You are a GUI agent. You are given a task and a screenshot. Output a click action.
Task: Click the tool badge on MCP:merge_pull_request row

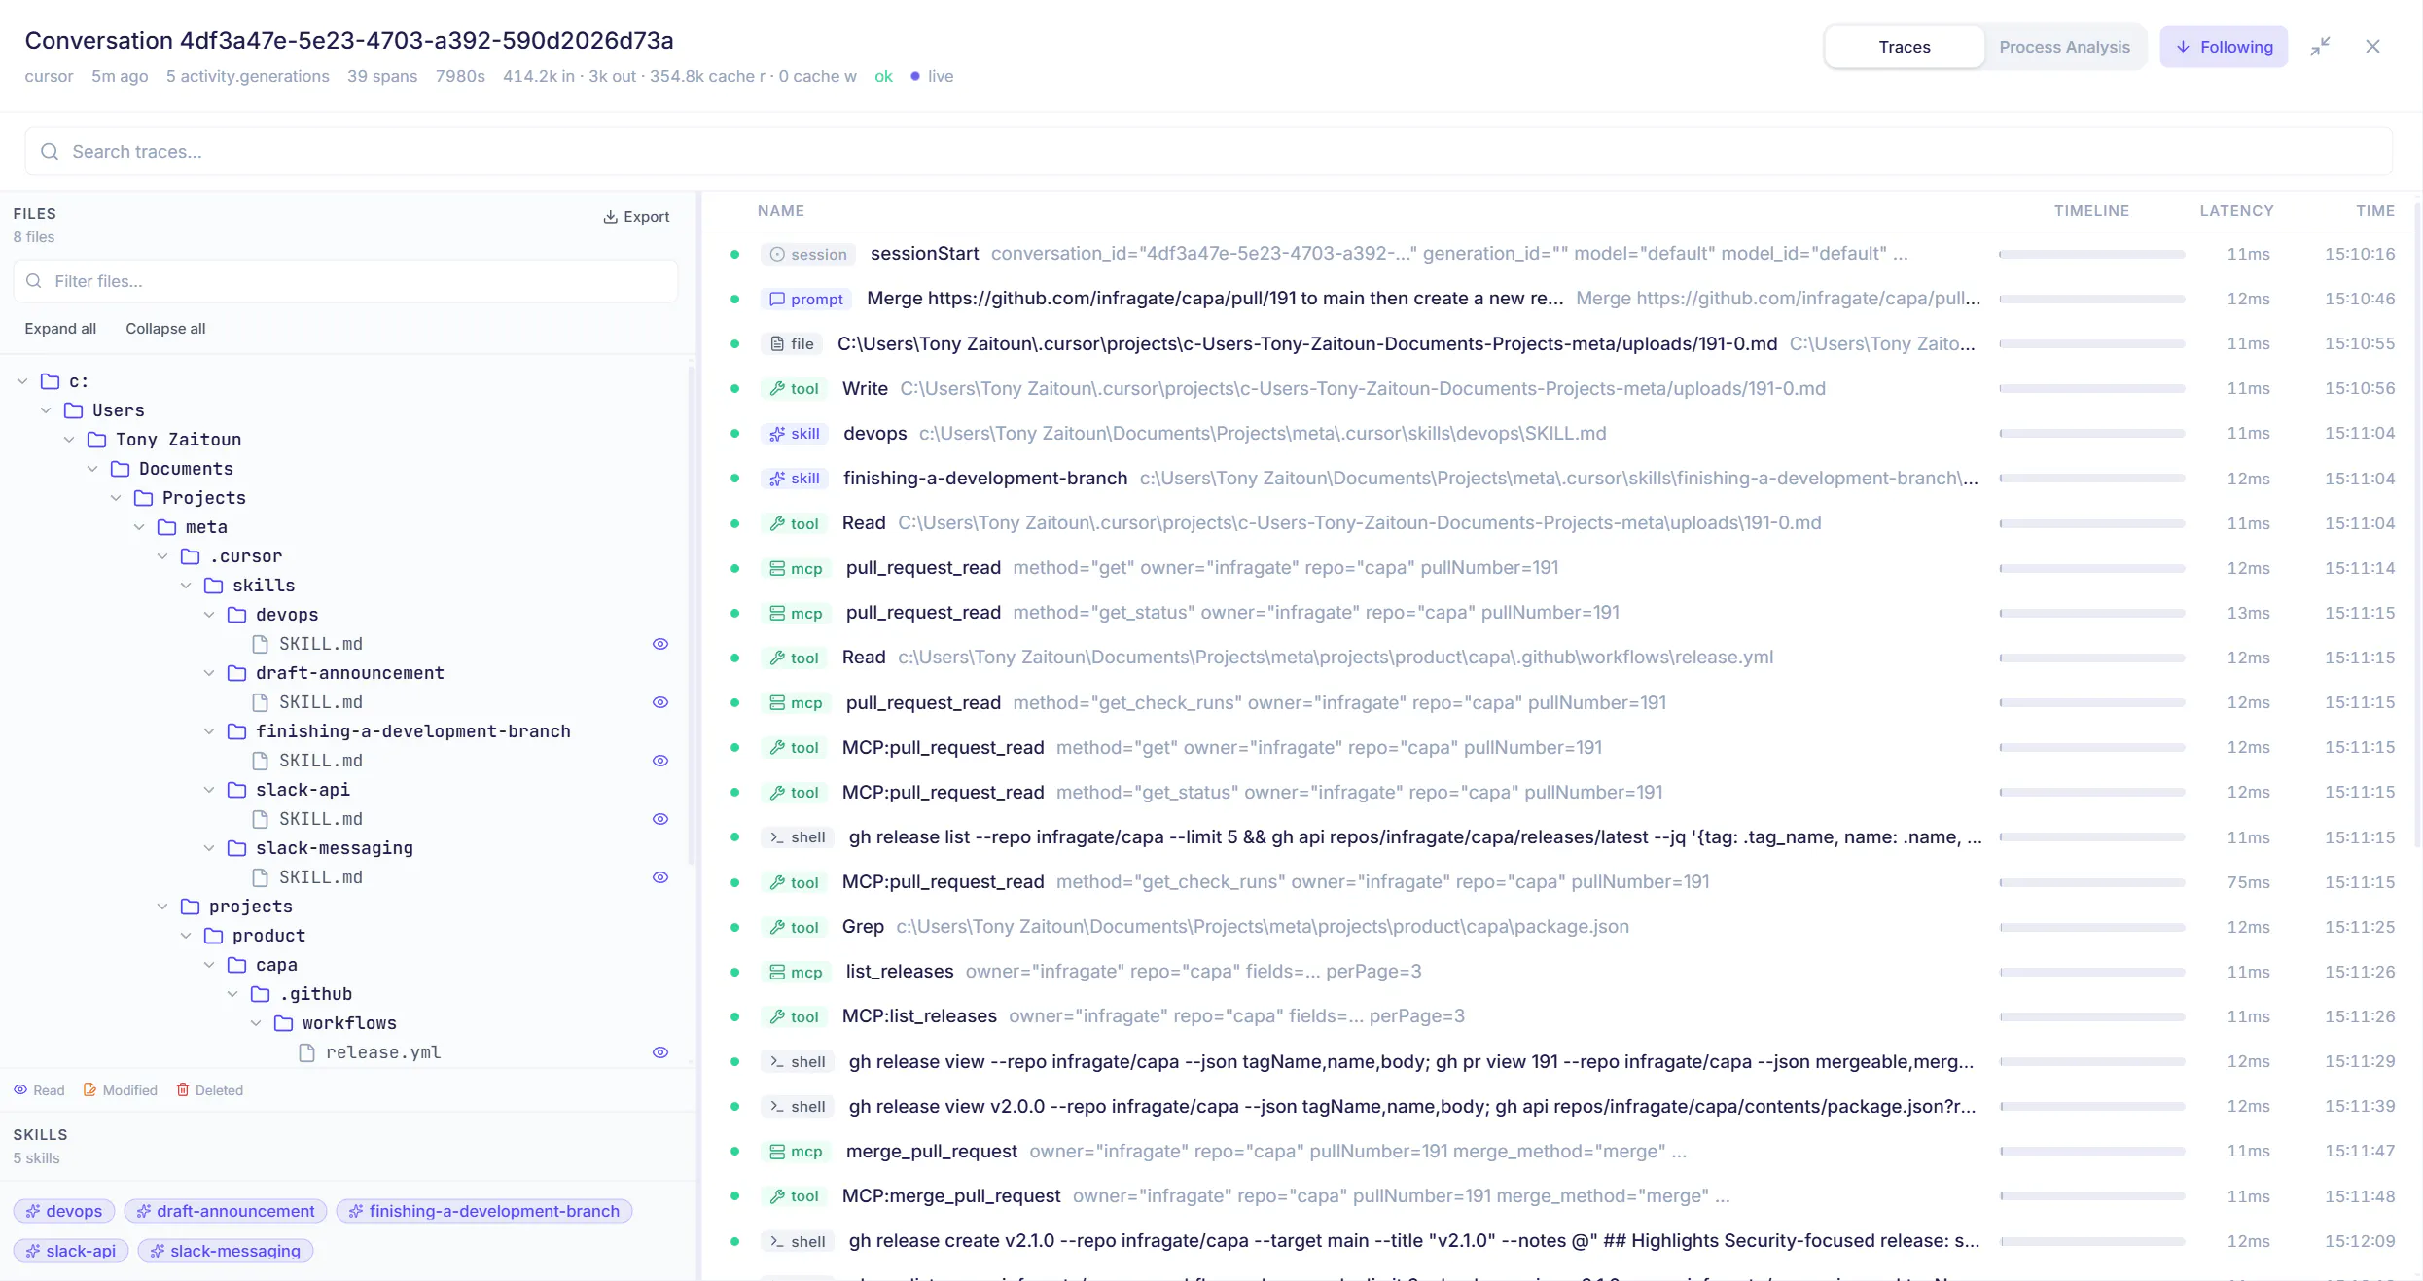click(794, 1196)
